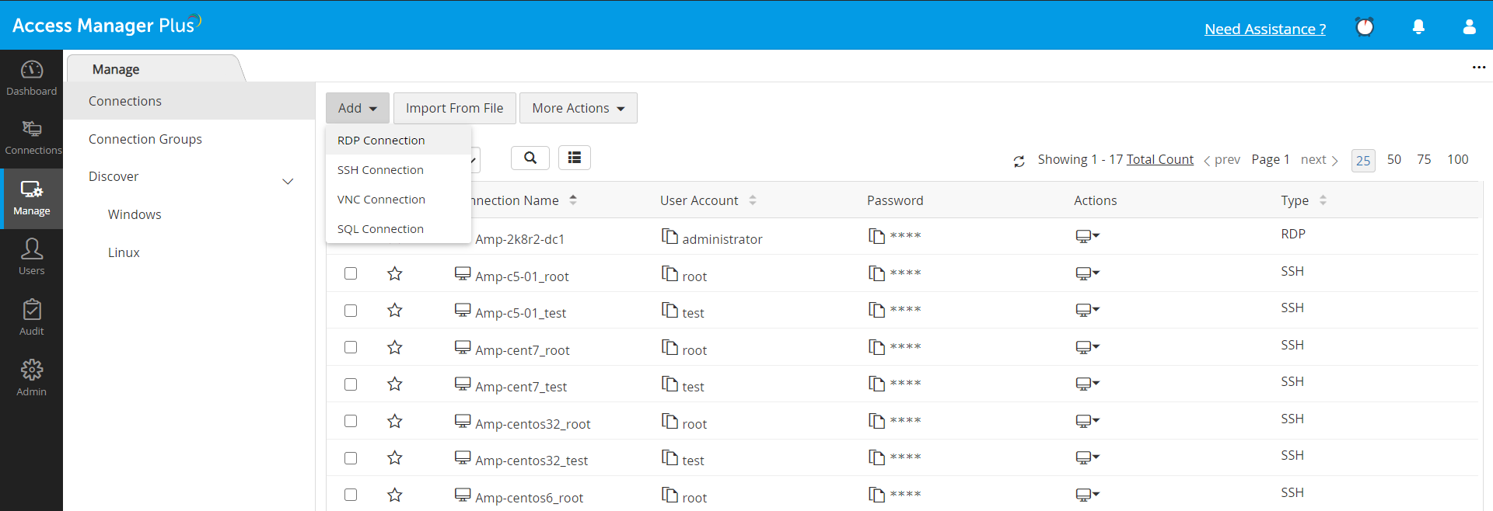Open the column chooser list icon

tap(575, 158)
